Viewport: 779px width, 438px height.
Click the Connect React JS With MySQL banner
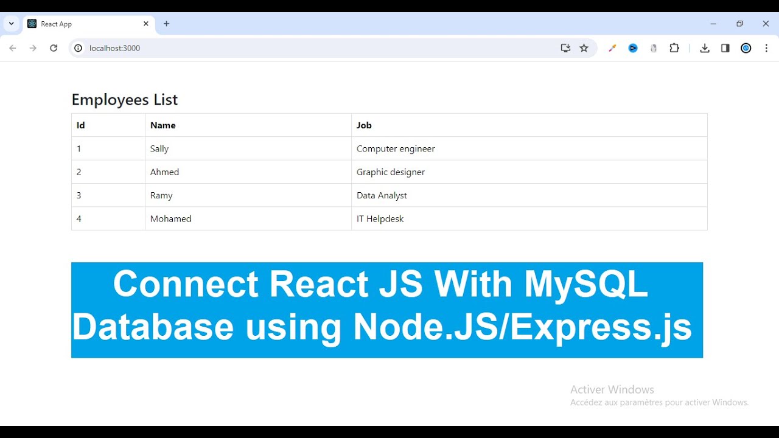pos(387,310)
